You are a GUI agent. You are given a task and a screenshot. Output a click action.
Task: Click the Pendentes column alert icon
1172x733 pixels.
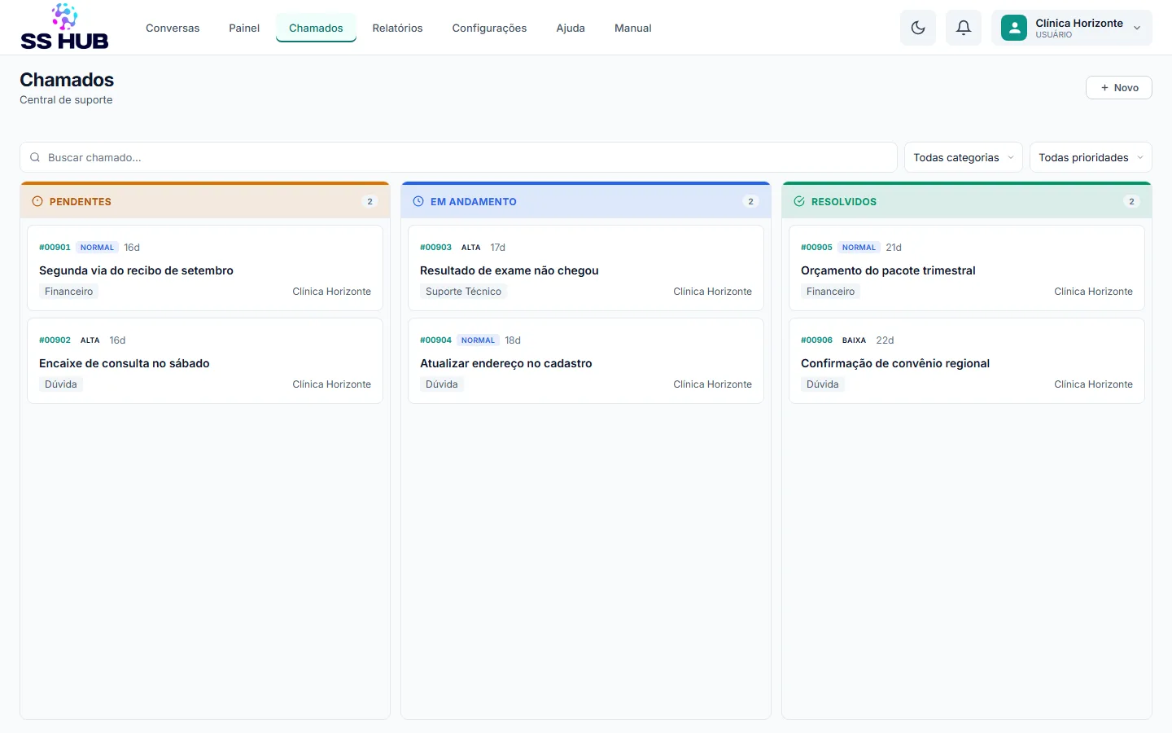click(37, 201)
